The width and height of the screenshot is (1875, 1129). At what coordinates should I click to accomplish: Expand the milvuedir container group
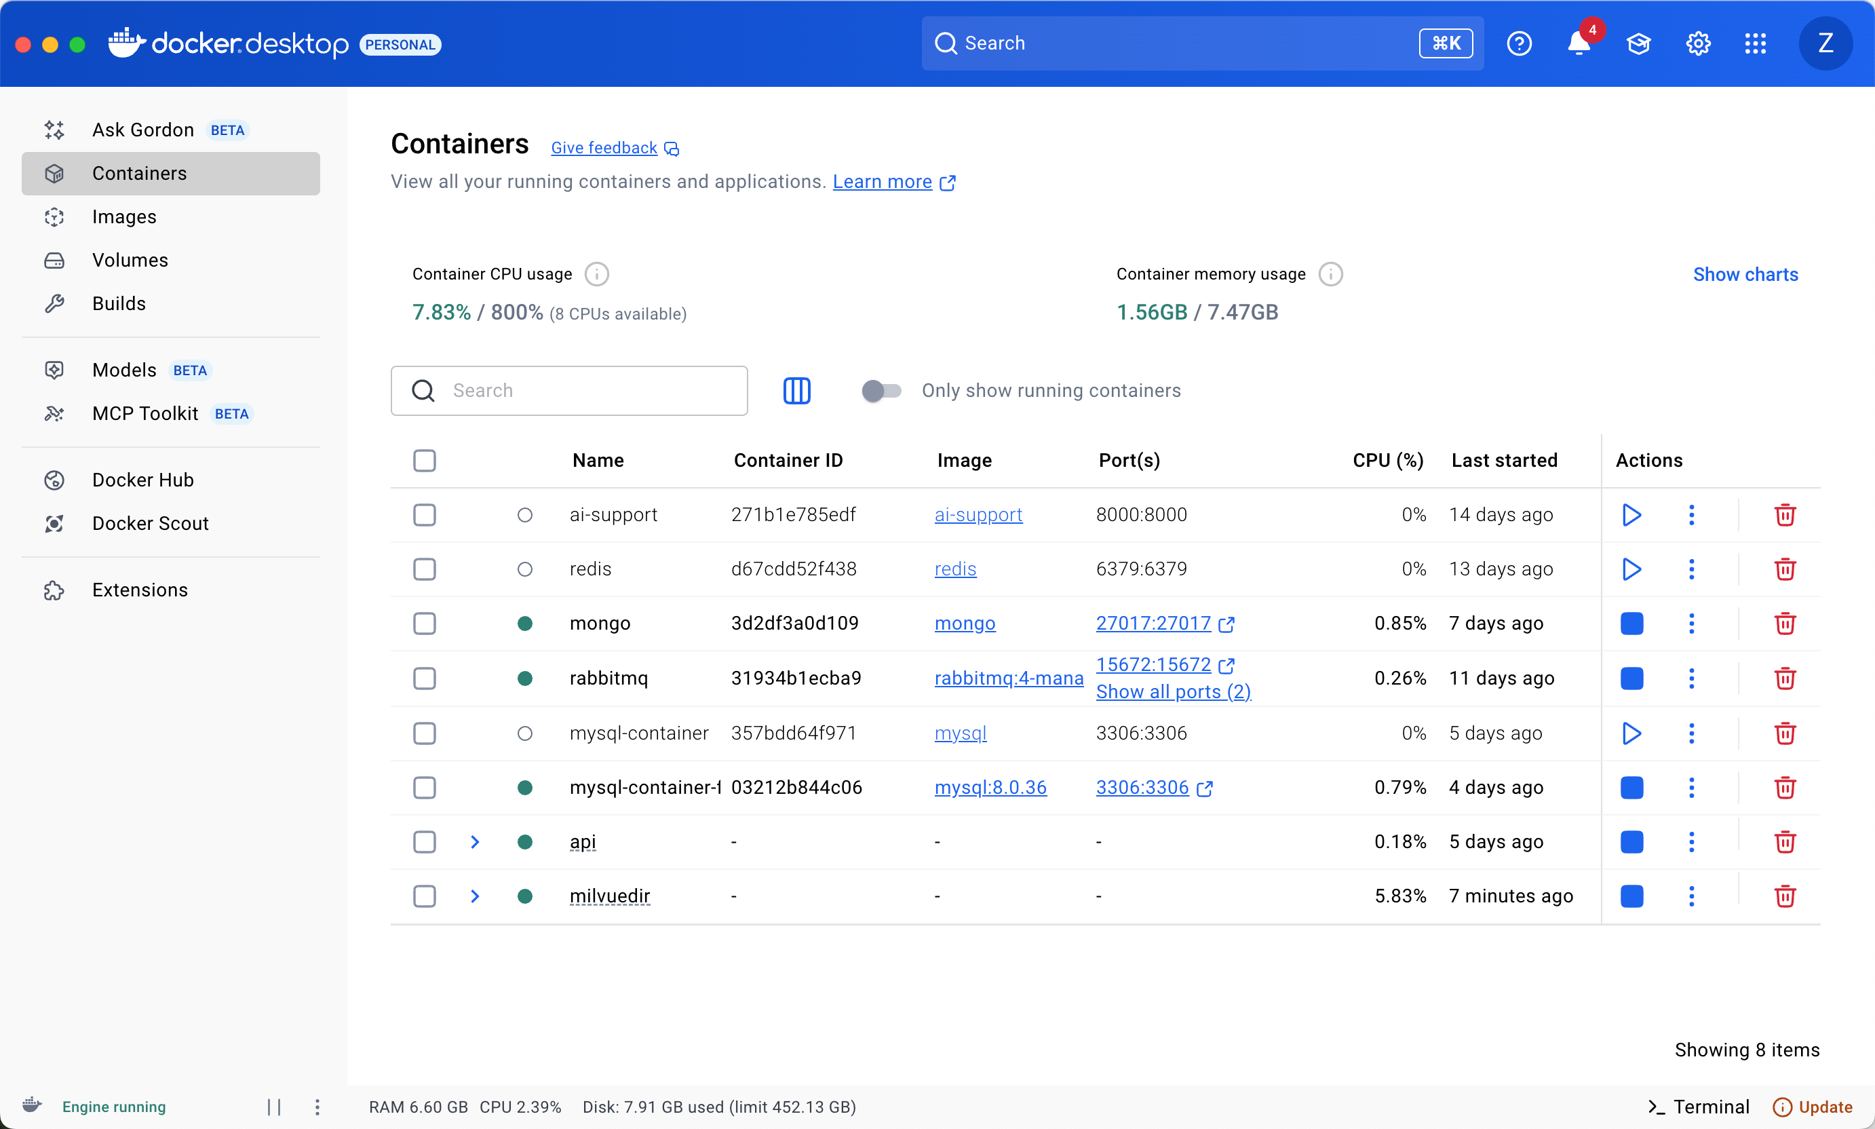[475, 896]
